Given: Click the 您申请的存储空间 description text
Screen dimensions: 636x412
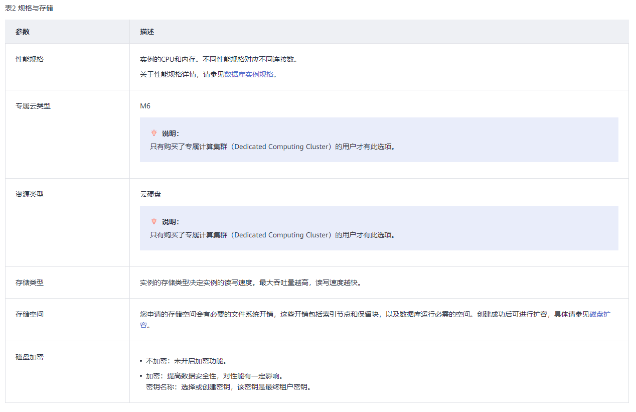Looking at the screenshot, I should 375,320.
